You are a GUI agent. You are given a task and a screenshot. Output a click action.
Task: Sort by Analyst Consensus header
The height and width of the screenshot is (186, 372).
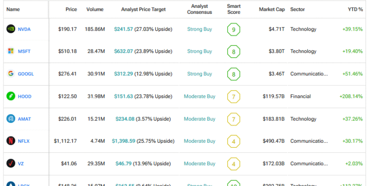point(199,9)
